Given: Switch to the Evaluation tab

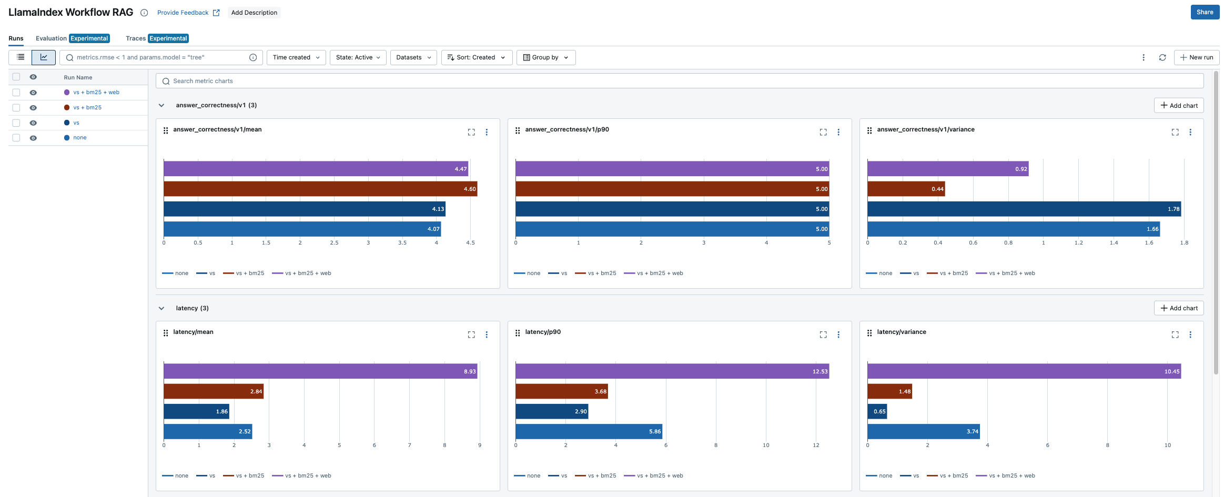Looking at the screenshot, I should [51, 38].
